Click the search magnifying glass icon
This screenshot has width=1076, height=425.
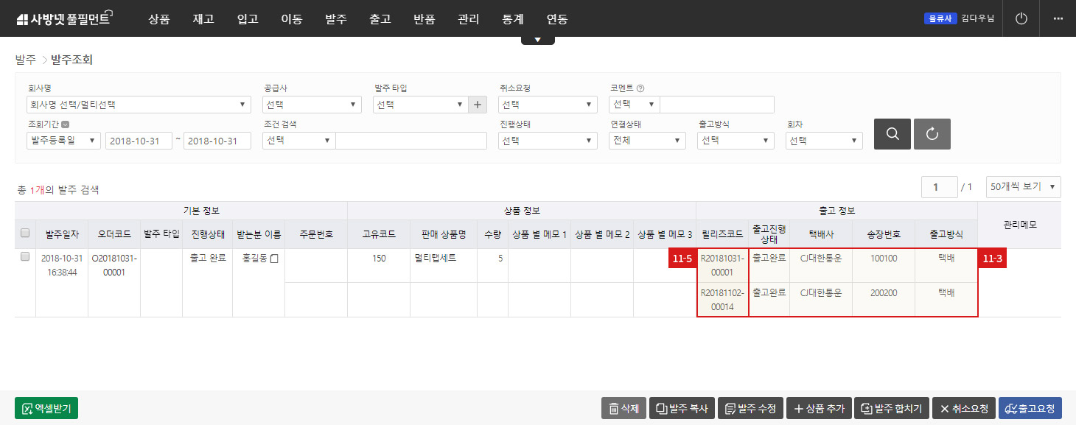[892, 134]
